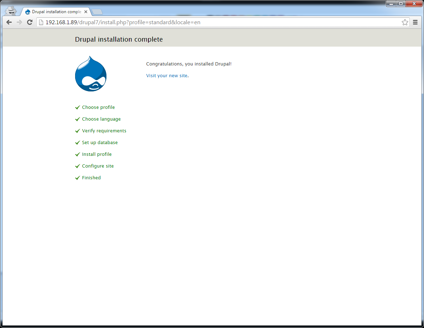Click the browser forward arrow
The height and width of the screenshot is (328, 424).
19,22
